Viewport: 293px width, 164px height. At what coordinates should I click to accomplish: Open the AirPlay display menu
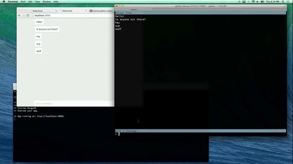point(244,1)
